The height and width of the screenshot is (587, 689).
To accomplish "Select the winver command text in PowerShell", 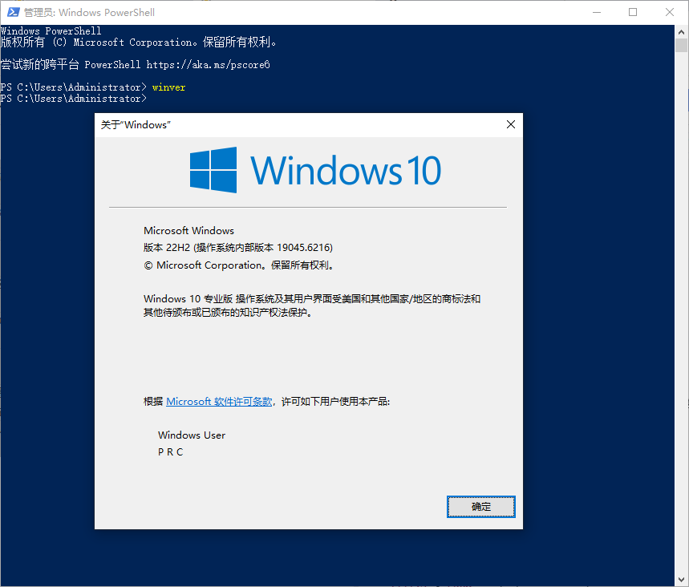I will click(x=168, y=87).
